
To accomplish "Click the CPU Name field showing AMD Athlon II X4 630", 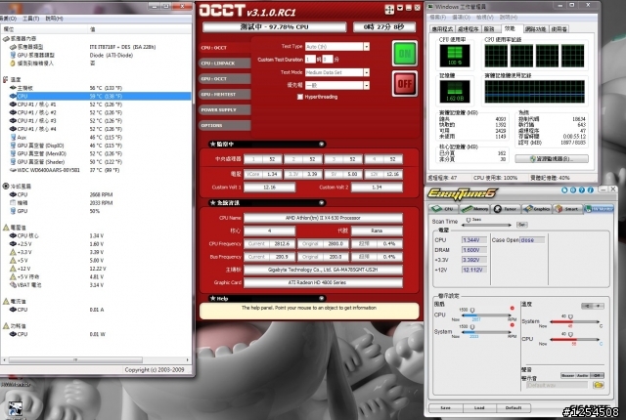I will point(323,218).
